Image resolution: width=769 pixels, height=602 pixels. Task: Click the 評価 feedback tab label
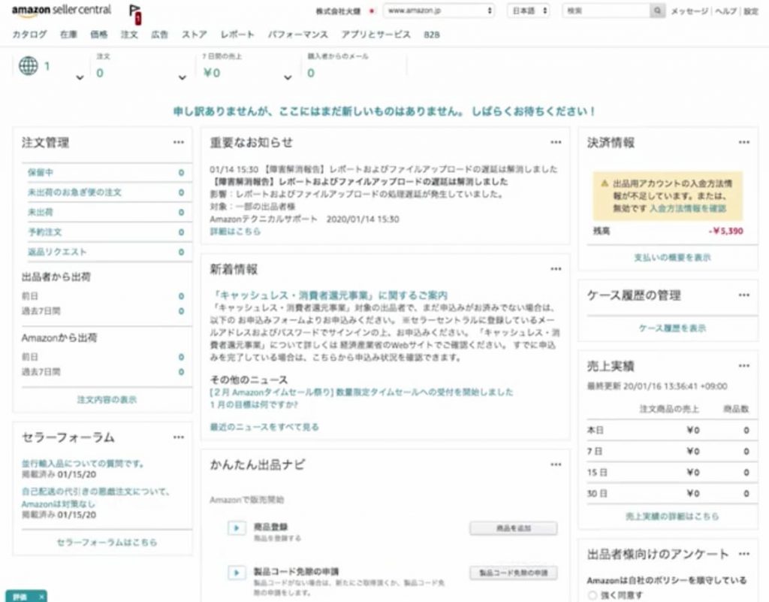[20, 597]
